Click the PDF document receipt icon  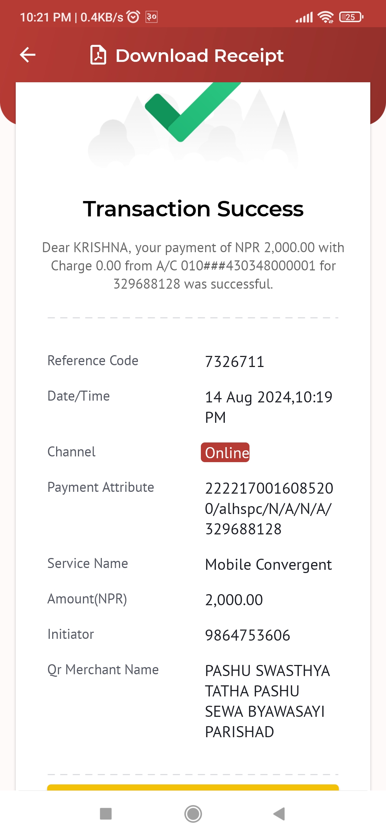(98, 55)
